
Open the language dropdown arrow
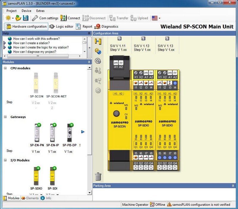[x=159, y=18]
